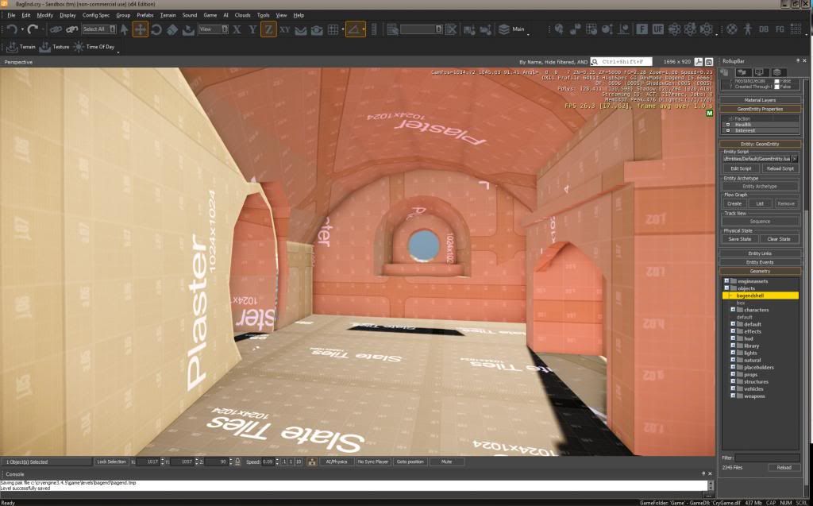813x506 pixels.
Task: Click the Reload Script button
Action: point(779,168)
